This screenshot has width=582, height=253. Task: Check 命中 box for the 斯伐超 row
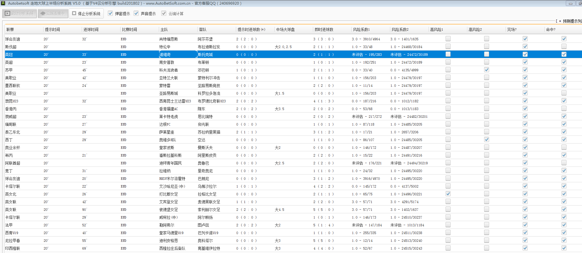point(564,47)
